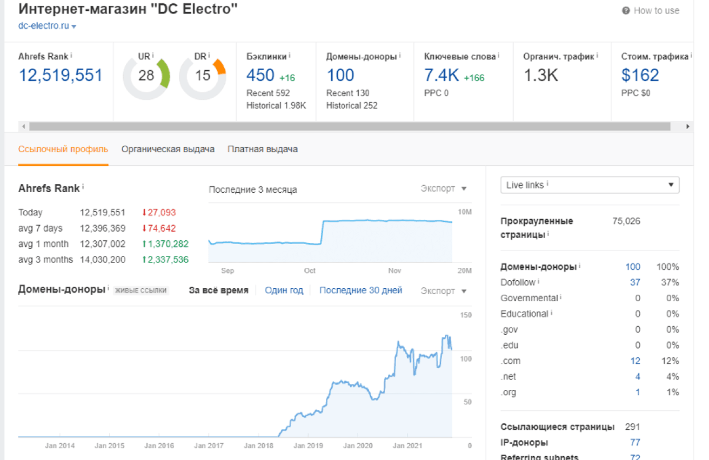Open the 450 backlinks count link

pyautogui.click(x=260, y=75)
